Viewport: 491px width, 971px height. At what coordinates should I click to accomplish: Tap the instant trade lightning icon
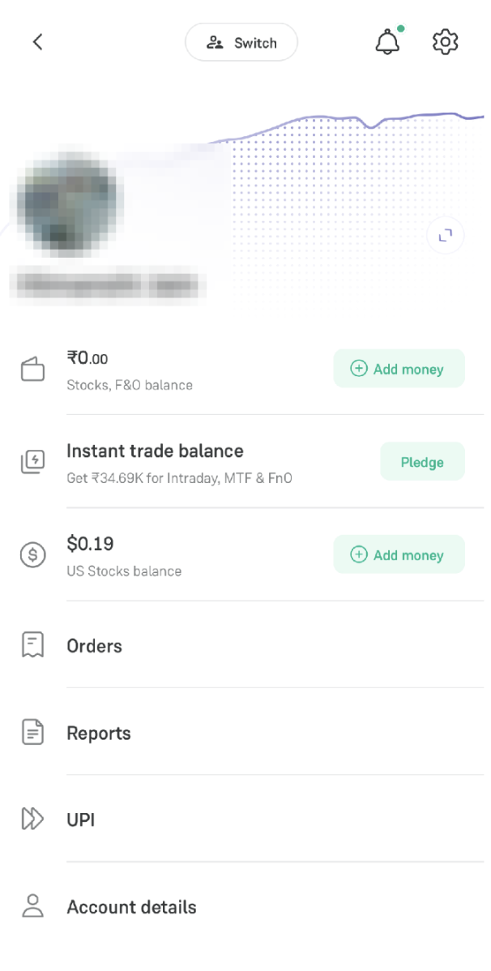point(33,462)
